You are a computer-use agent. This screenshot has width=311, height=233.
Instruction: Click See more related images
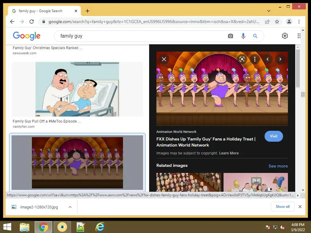pos(278,166)
